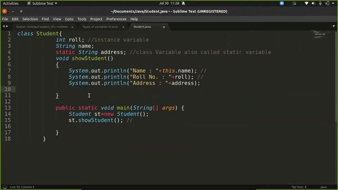Open the clock and calendar at Jul 30 11:28
Screen dimensions: 338x190
tap(169, 4)
